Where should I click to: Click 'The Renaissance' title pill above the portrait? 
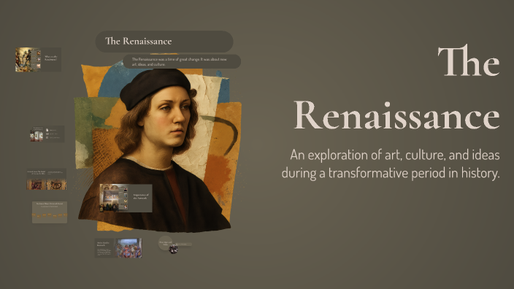click(x=164, y=42)
